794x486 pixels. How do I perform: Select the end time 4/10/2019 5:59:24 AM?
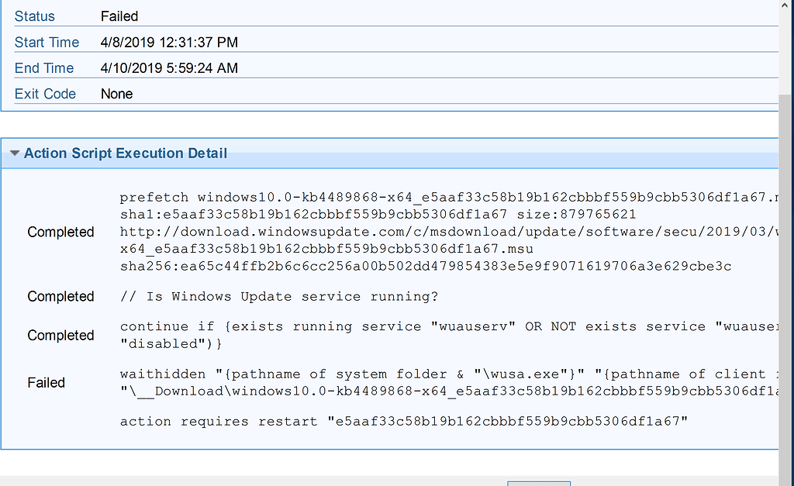point(169,68)
